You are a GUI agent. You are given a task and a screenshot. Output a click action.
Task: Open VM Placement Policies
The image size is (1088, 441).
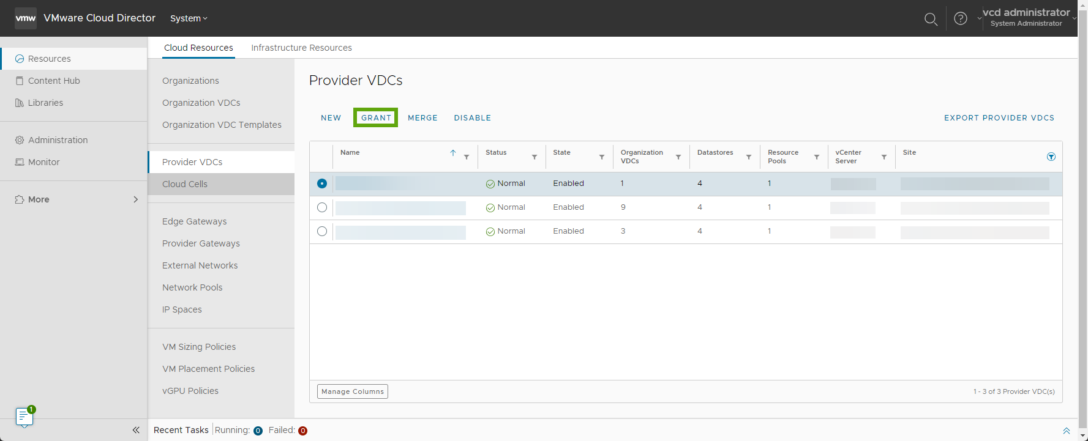[x=208, y=369]
